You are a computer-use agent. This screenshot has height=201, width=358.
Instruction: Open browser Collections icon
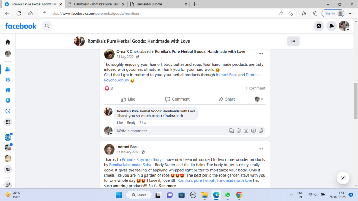click(315, 14)
